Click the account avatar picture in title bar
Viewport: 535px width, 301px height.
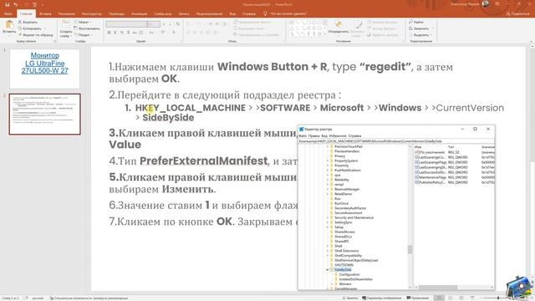click(x=485, y=4)
